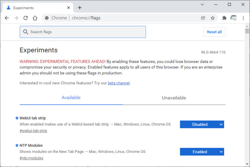Viewport: 250px width, 167px height.
Task: Open Chrome three-dot menu
Action: tap(243, 18)
